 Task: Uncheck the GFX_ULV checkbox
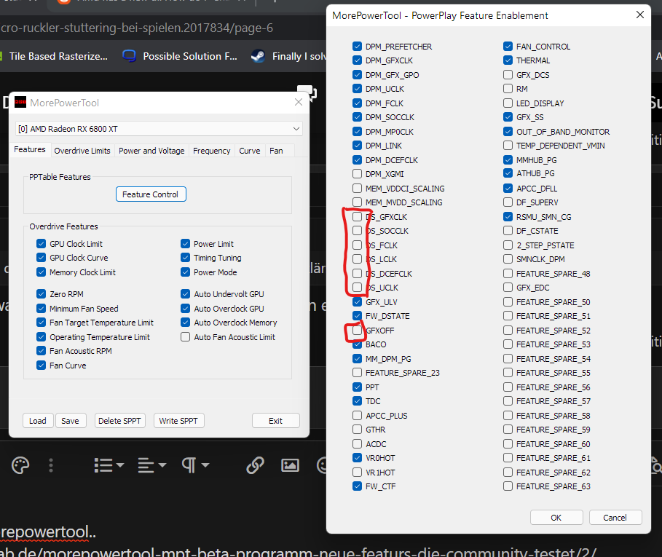(x=357, y=301)
